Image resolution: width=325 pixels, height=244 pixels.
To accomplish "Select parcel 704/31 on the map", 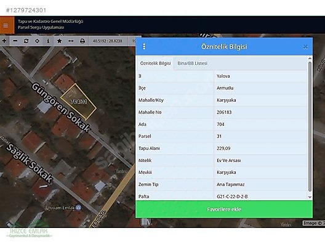I will (79, 102).
